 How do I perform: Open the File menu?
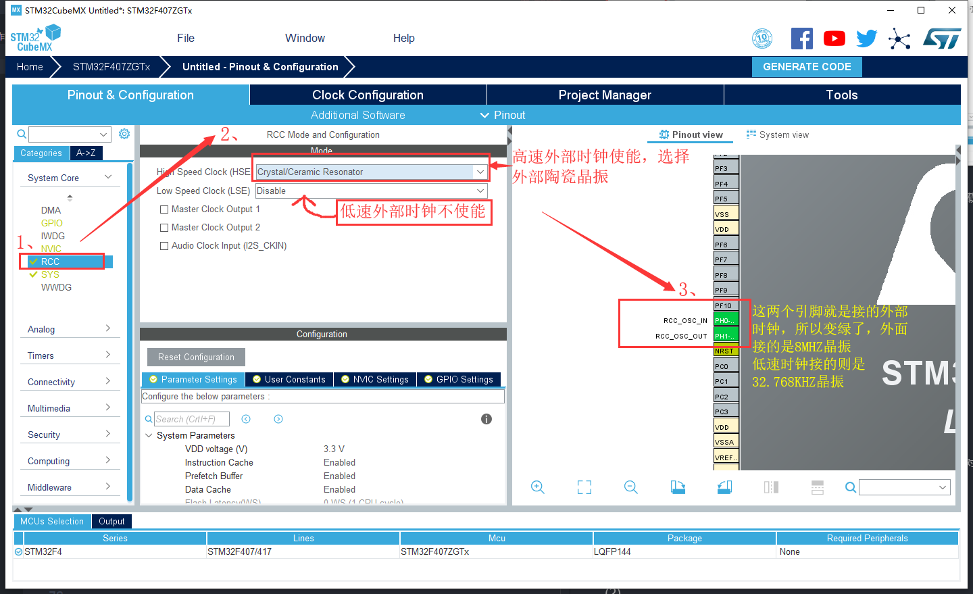tap(186, 39)
